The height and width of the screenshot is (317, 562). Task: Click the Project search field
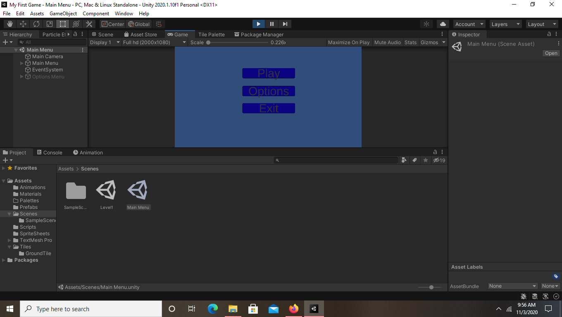tap(336, 160)
